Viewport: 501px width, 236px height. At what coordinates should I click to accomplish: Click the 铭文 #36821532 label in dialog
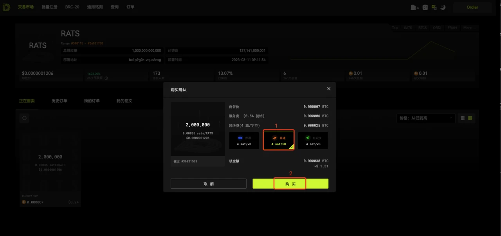point(186,161)
